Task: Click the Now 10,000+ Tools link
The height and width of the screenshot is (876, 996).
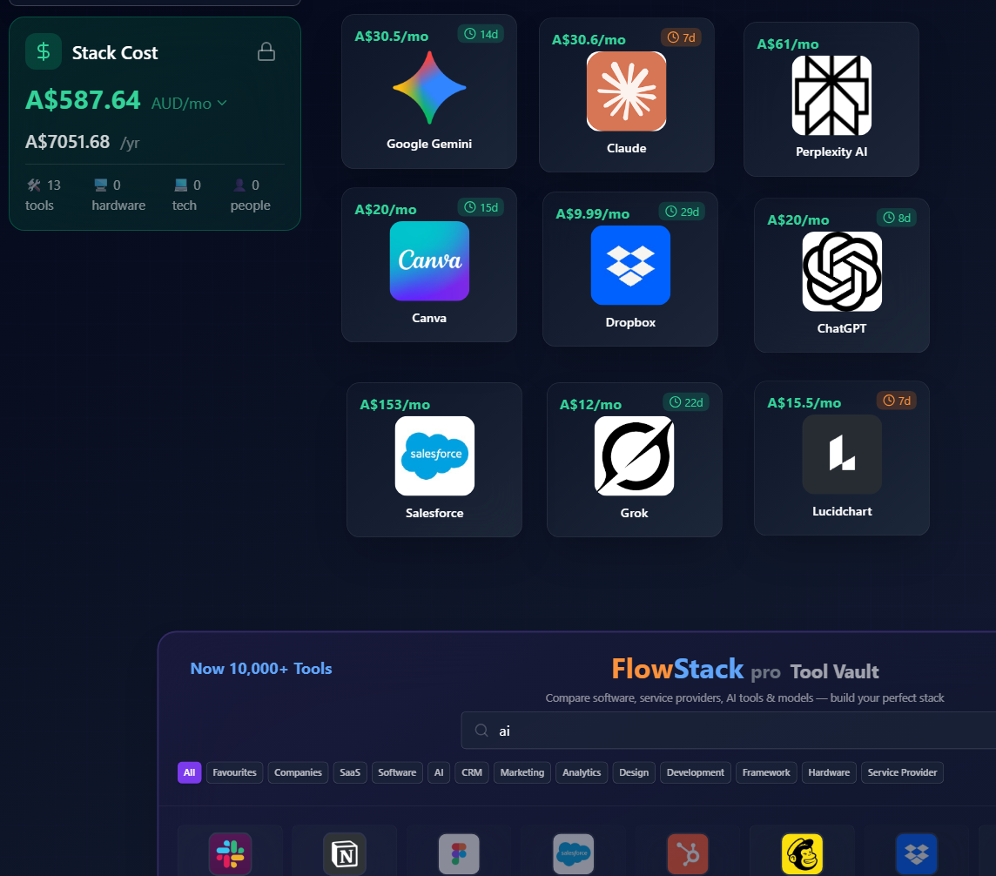Action: pyautogui.click(x=261, y=668)
